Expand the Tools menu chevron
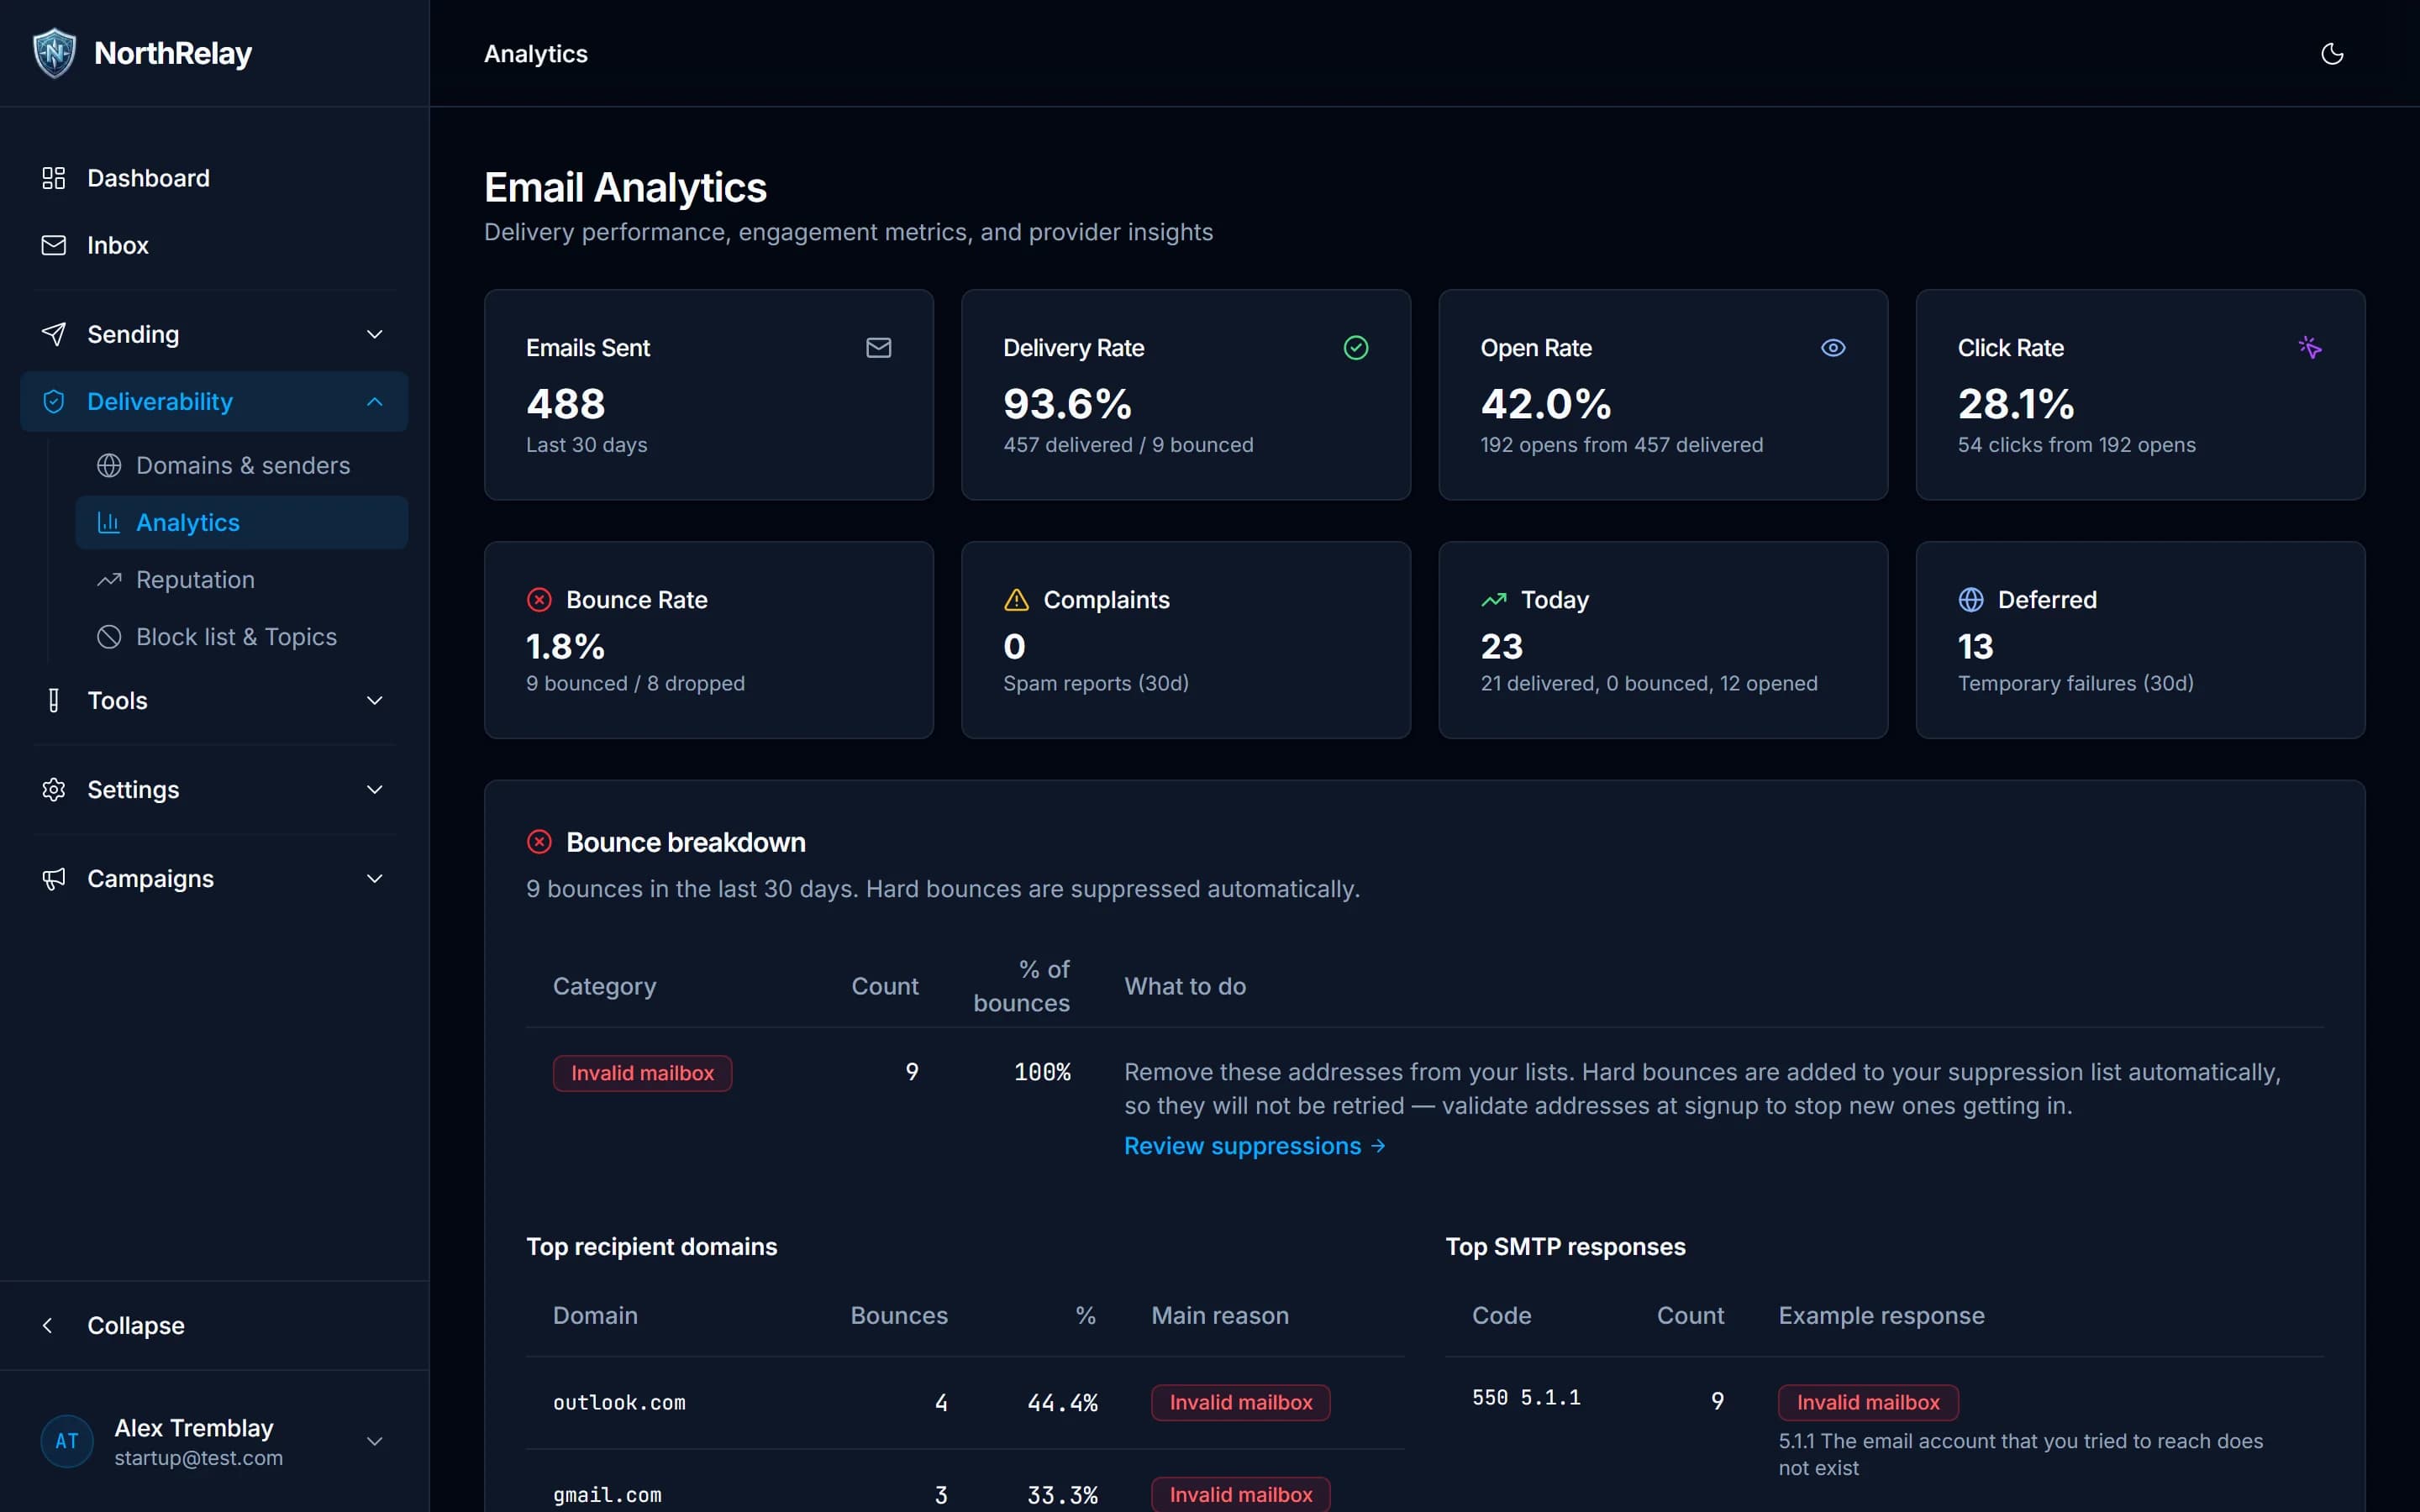 [374, 700]
